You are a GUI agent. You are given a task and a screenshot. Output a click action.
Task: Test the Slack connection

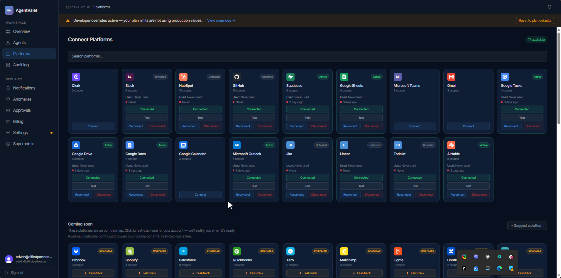147,118
